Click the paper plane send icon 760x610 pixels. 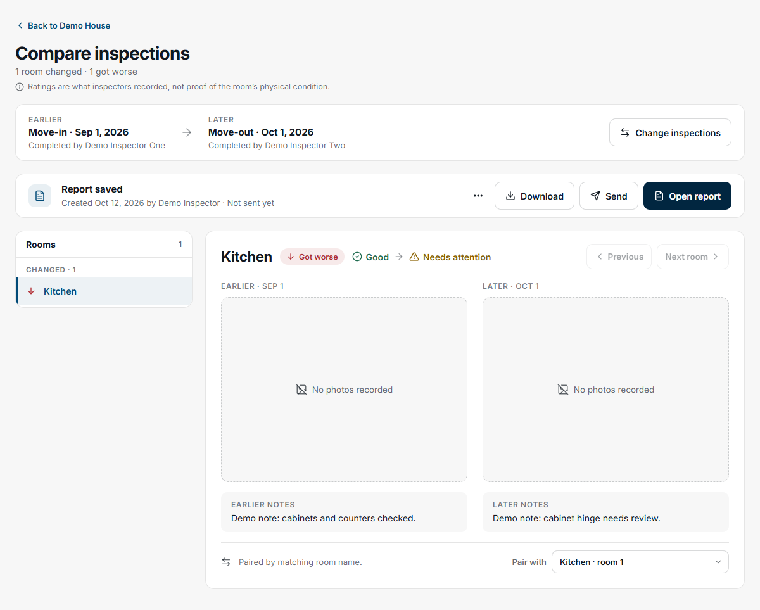click(595, 196)
